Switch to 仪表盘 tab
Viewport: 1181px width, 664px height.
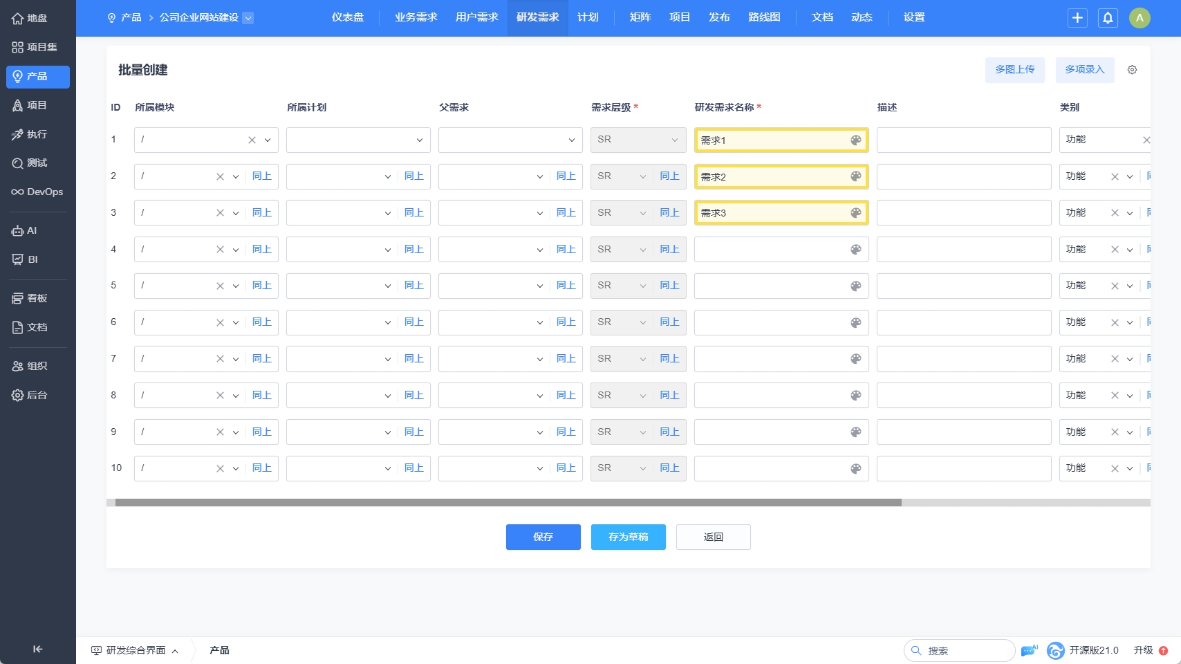click(x=347, y=17)
